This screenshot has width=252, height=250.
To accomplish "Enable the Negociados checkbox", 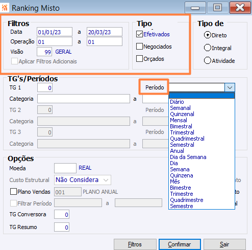I will click(x=139, y=47).
